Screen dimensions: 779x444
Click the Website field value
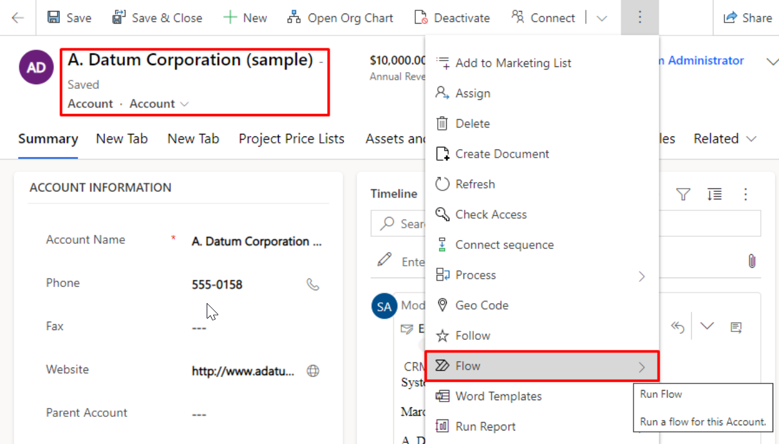coord(243,371)
